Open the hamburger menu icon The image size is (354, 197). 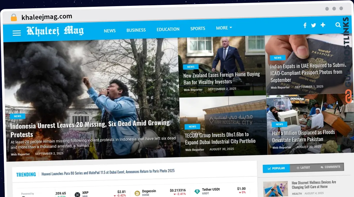[x=17, y=33]
